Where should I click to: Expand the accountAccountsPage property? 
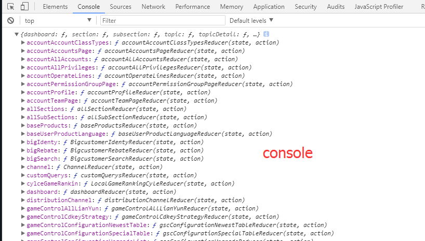[23, 51]
